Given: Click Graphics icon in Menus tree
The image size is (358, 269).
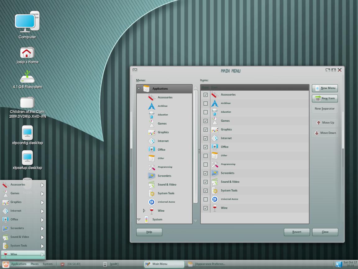Looking at the screenshot, I should 152,132.
